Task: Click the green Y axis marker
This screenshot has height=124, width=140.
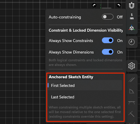Action: point(100,5)
